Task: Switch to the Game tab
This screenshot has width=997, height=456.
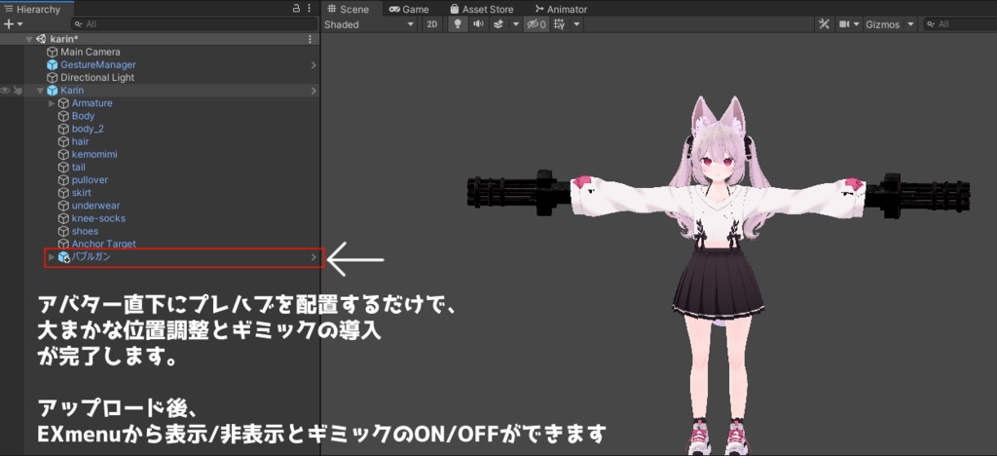Action: pyautogui.click(x=409, y=9)
